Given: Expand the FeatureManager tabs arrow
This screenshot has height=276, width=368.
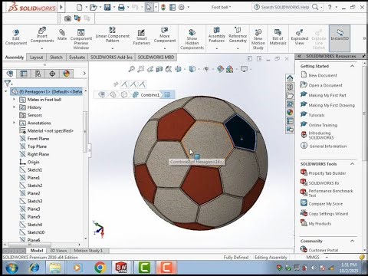Looking at the screenshot, I should (84, 74).
